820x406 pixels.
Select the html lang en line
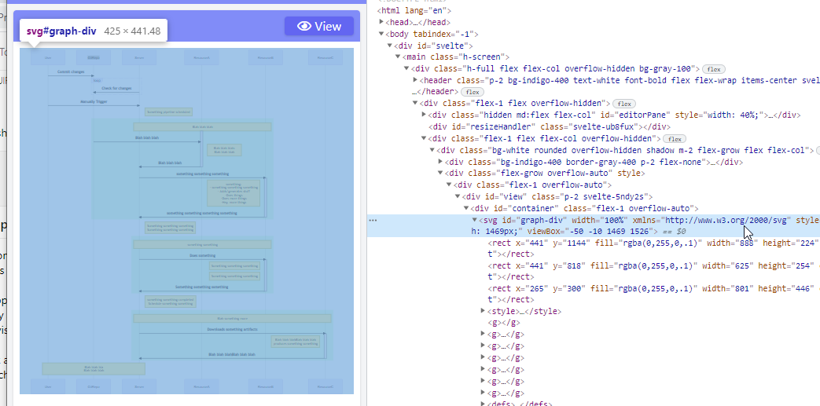(414, 10)
